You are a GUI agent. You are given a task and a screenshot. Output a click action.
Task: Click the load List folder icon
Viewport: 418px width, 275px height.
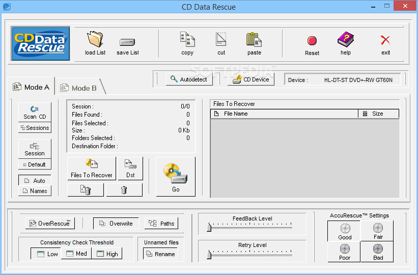95,39
